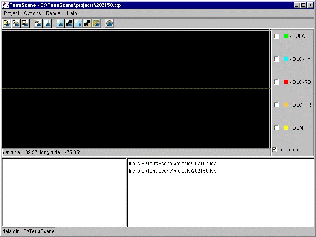Click the latitude longitude coordinate readout
Screen dimensions: 316x237
(x=42, y=152)
